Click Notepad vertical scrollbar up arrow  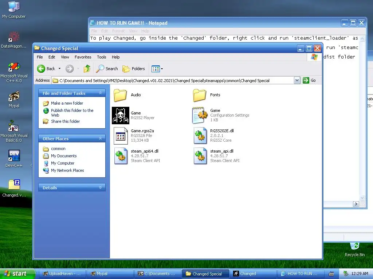pos(362,39)
